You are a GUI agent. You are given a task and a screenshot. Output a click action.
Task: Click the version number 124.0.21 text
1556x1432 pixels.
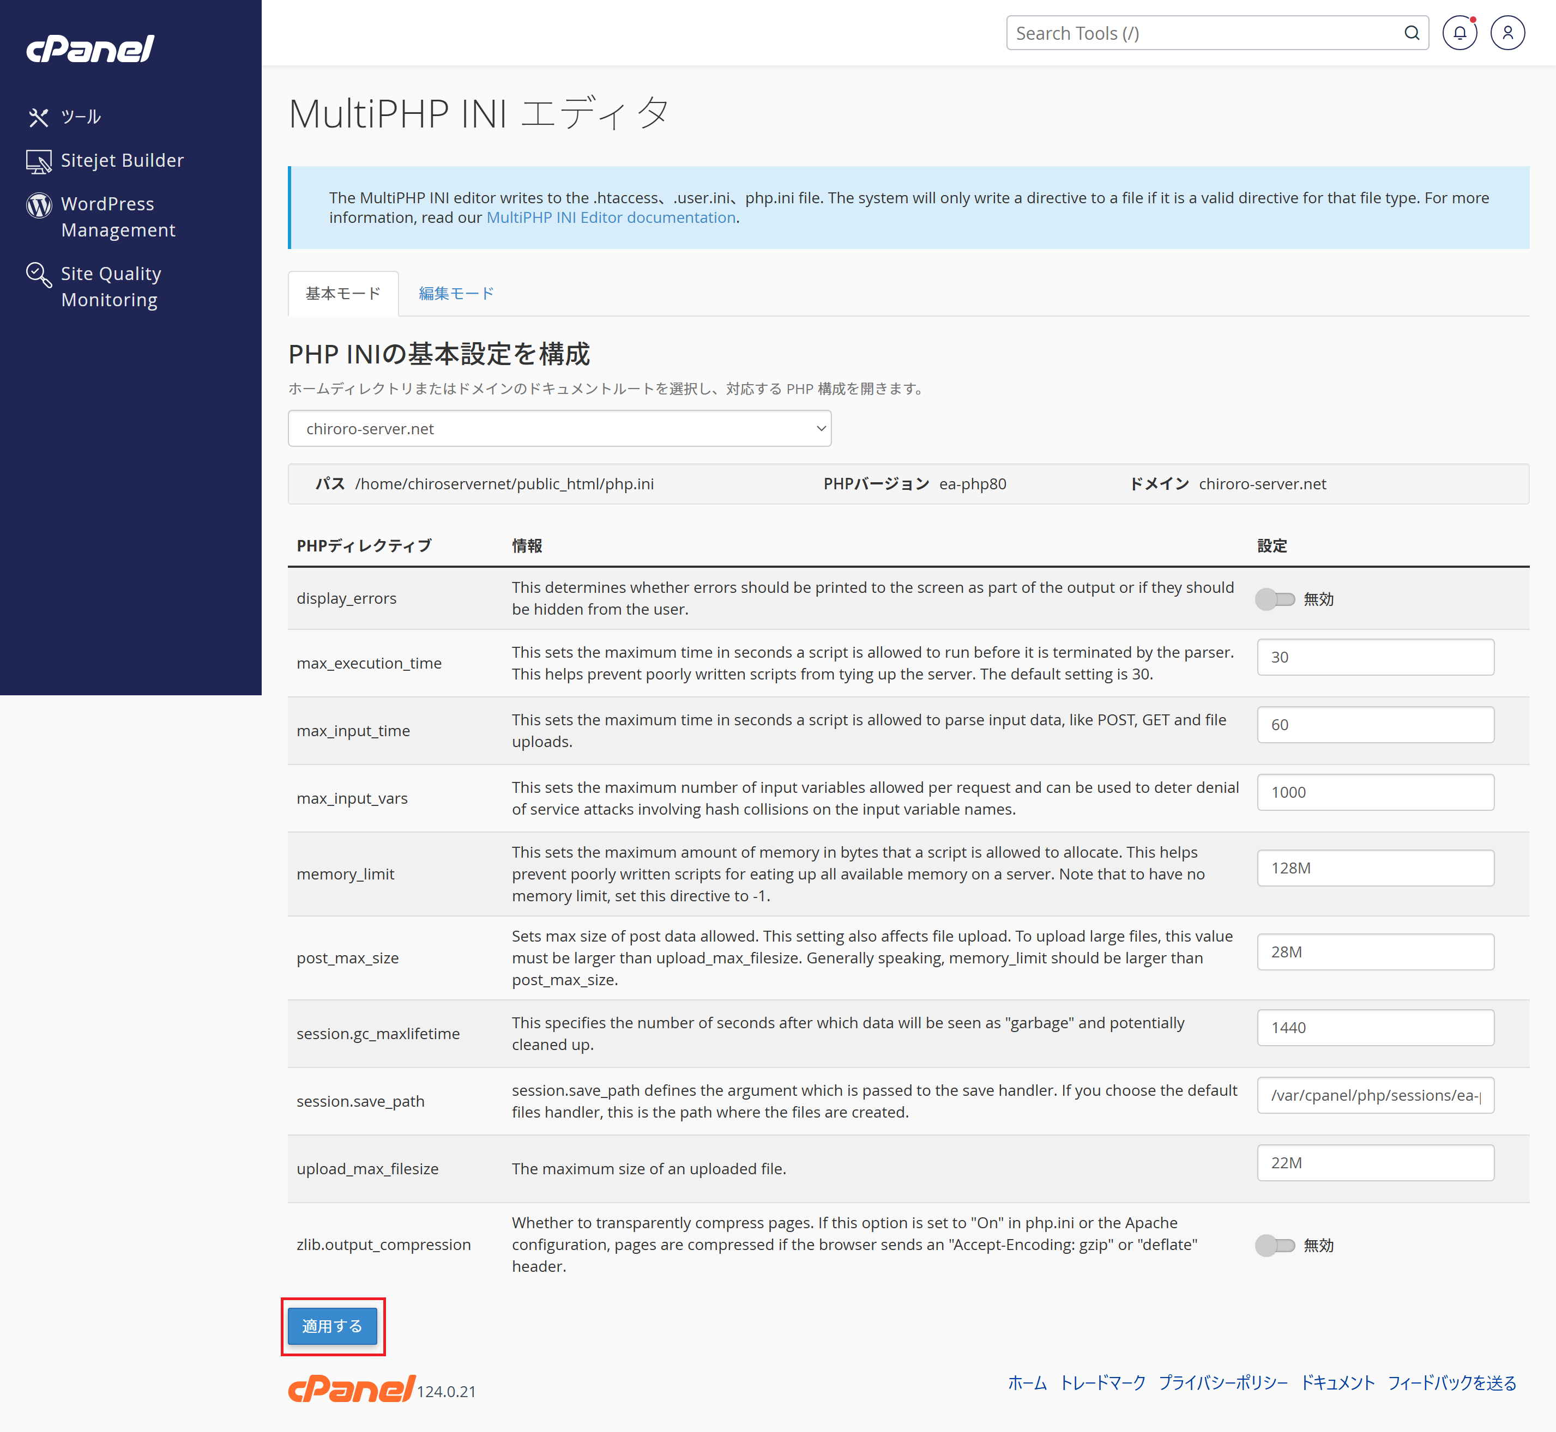coord(447,1391)
